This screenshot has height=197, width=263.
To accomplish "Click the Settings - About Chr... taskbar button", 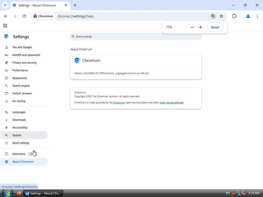I will coord(43,193).
